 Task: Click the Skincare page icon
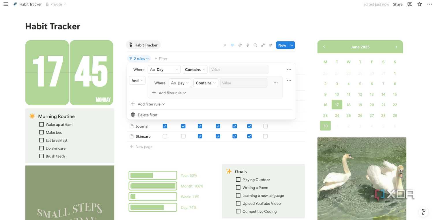(x=132, y=136)
